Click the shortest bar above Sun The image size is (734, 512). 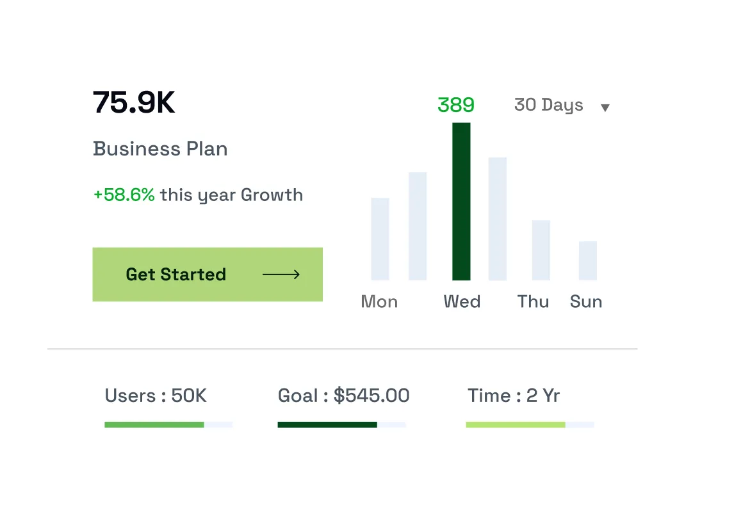click(588, 260)
